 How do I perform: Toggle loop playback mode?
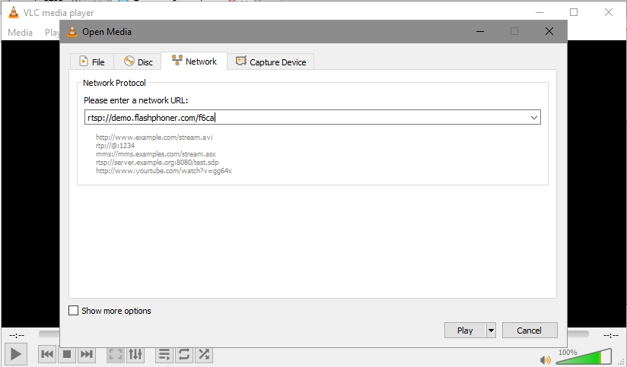(184, 354)
